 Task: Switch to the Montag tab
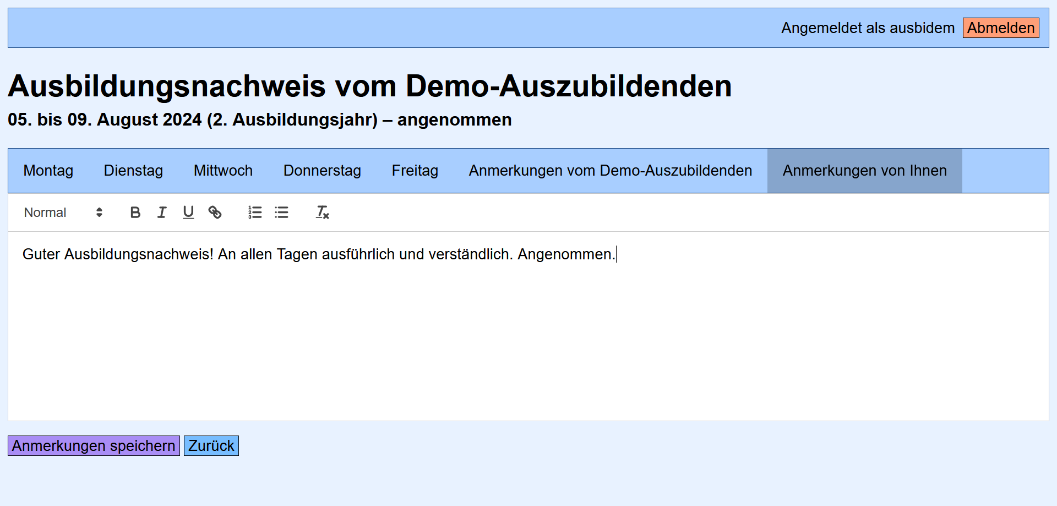48,171
